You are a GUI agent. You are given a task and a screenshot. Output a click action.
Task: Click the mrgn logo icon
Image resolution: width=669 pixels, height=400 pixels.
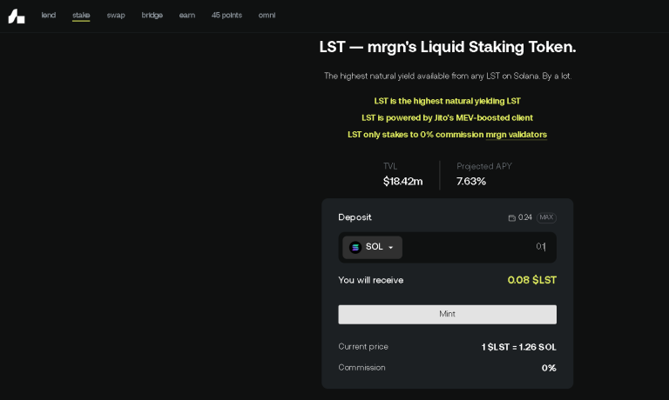[x=17, y=16]
